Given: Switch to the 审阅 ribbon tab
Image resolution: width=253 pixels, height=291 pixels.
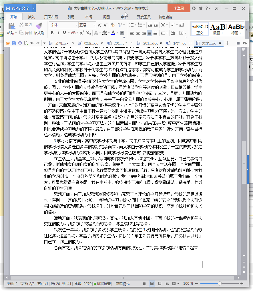Looking at the screenshot, I should pyautogui.click(x=89, y=17).
